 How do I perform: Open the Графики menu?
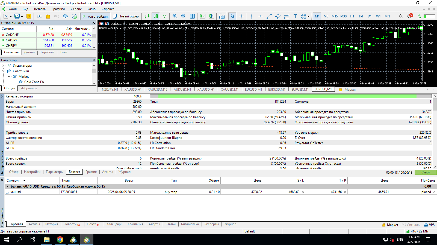coord(58,9)
